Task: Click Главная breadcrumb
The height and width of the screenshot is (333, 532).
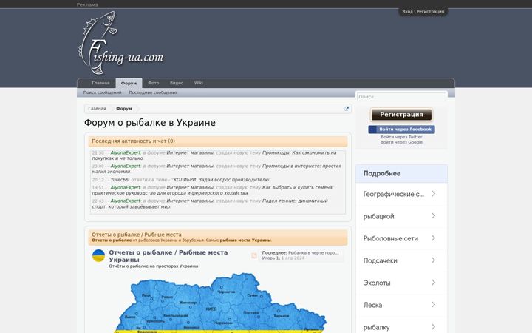Action: [97, 109]
